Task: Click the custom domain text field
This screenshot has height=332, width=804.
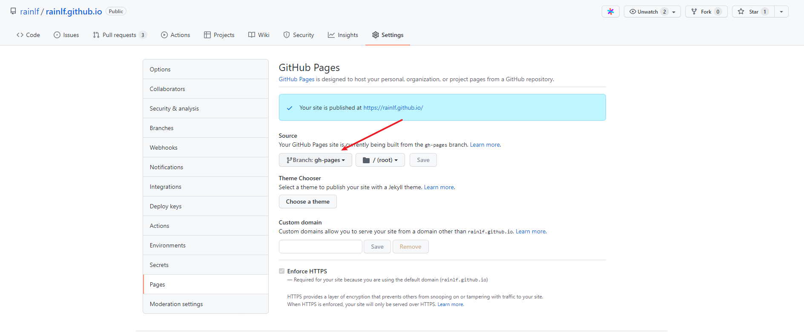Action: (321, 247)
